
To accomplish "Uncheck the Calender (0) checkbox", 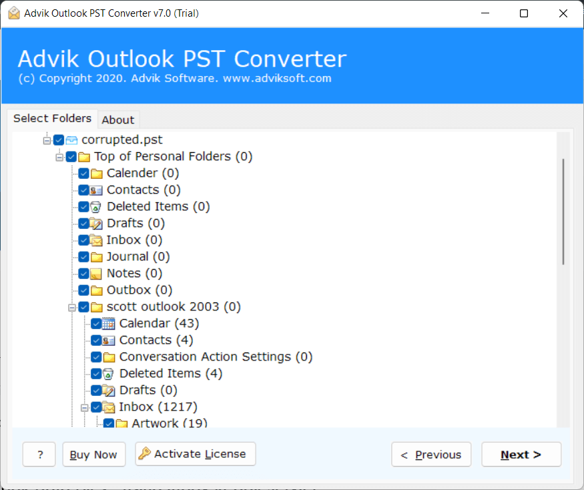I will (84, 174).
